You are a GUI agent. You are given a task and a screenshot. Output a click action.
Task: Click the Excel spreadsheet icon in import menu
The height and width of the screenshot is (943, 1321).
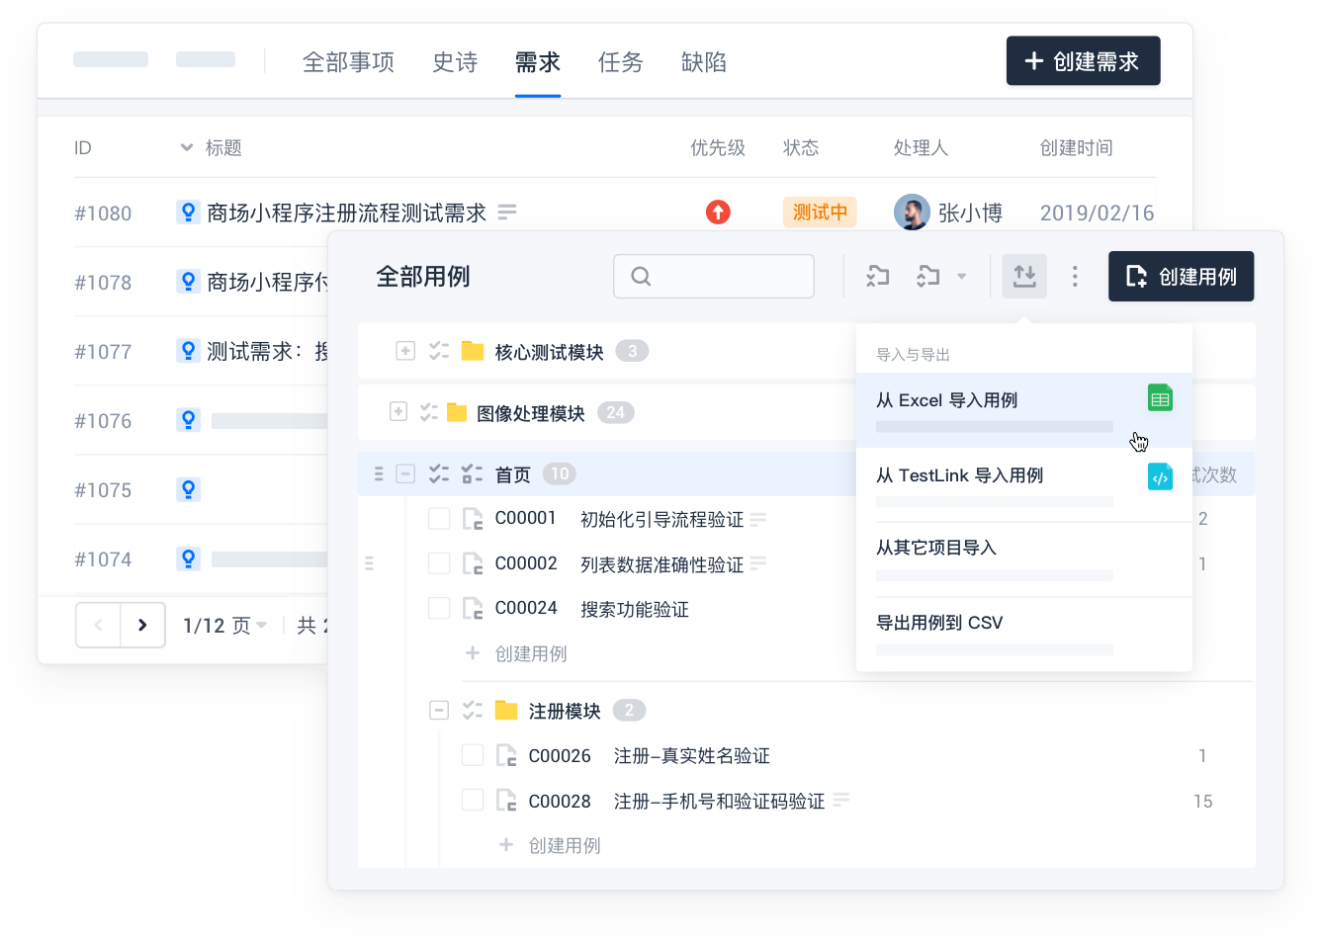pos(1160,399)
